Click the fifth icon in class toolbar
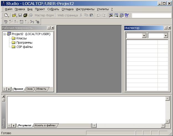 pos(27,22)
